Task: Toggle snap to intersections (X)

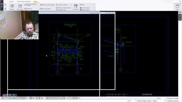Action: click(x=59, y=98)
